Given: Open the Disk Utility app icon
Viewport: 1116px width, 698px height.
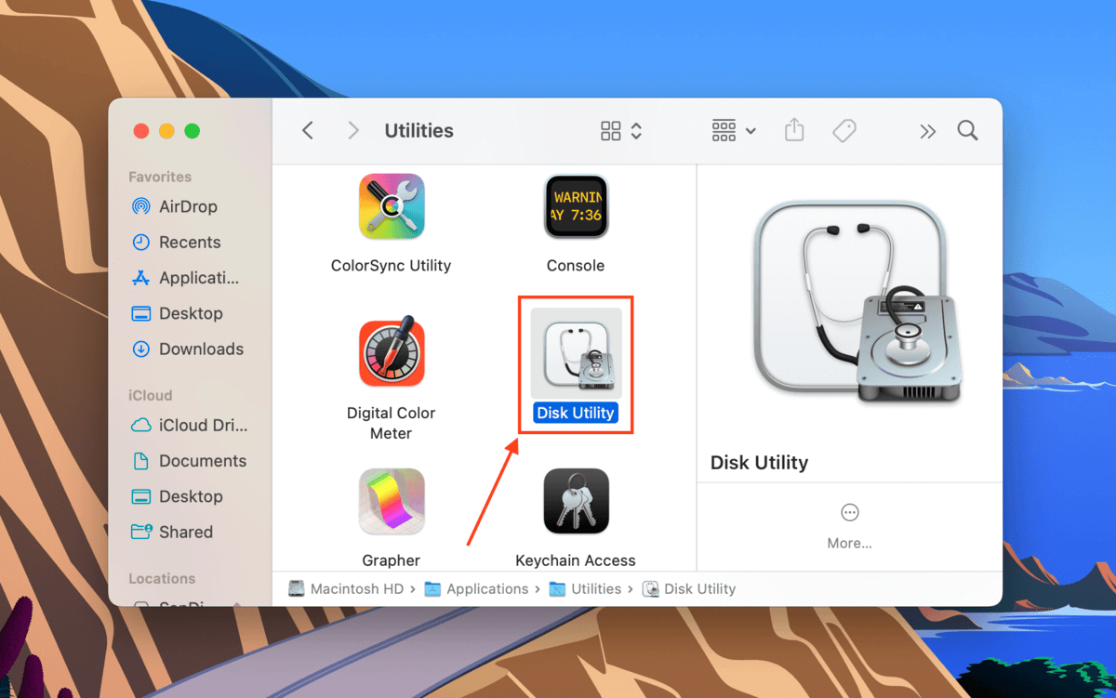Looking at the screenshot, I should coord(576,354).
